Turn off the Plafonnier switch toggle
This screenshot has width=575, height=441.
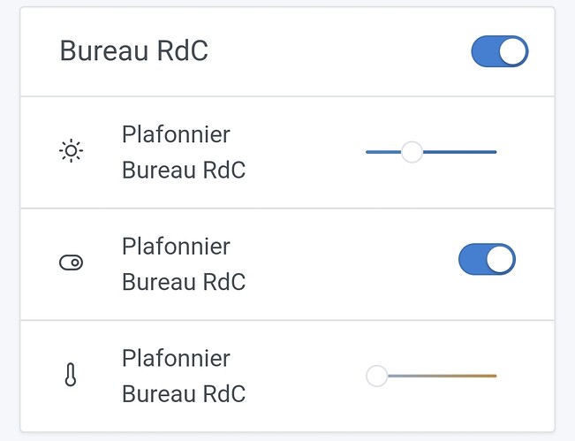[x=486, y=260]
